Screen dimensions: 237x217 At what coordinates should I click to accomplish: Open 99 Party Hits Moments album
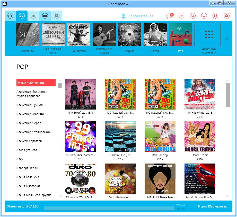80,137
